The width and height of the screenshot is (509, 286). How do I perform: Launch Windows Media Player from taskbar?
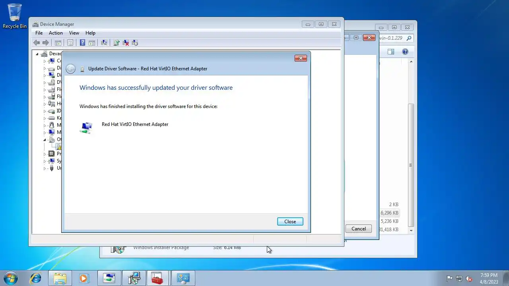(84, 278)
